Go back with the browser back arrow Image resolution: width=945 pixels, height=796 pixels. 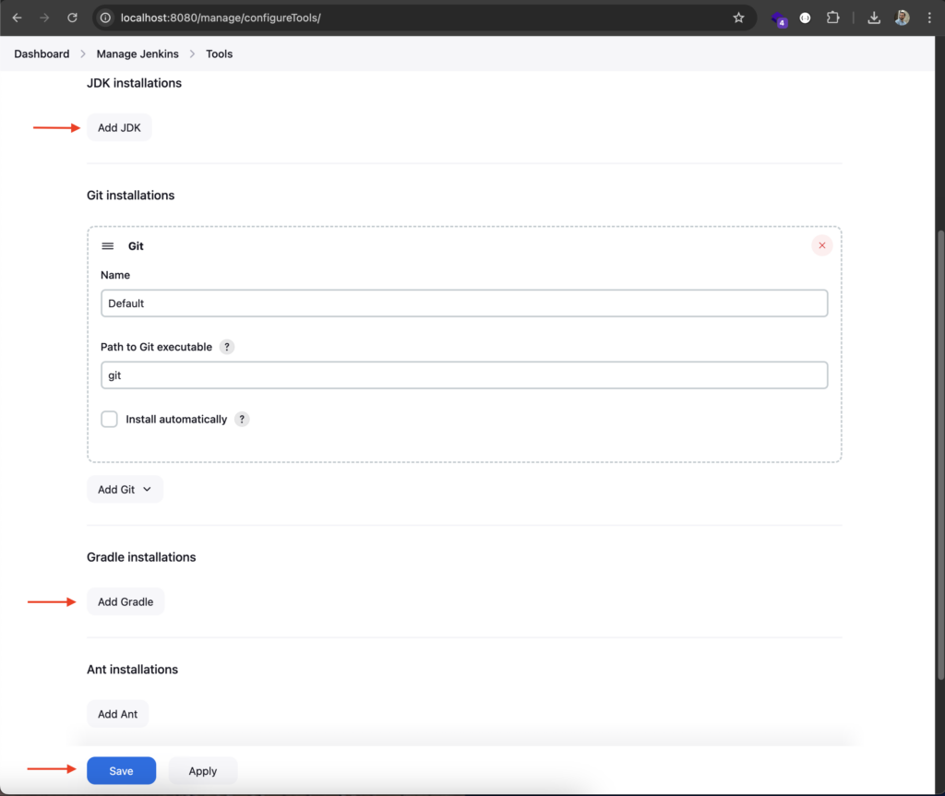17,18
